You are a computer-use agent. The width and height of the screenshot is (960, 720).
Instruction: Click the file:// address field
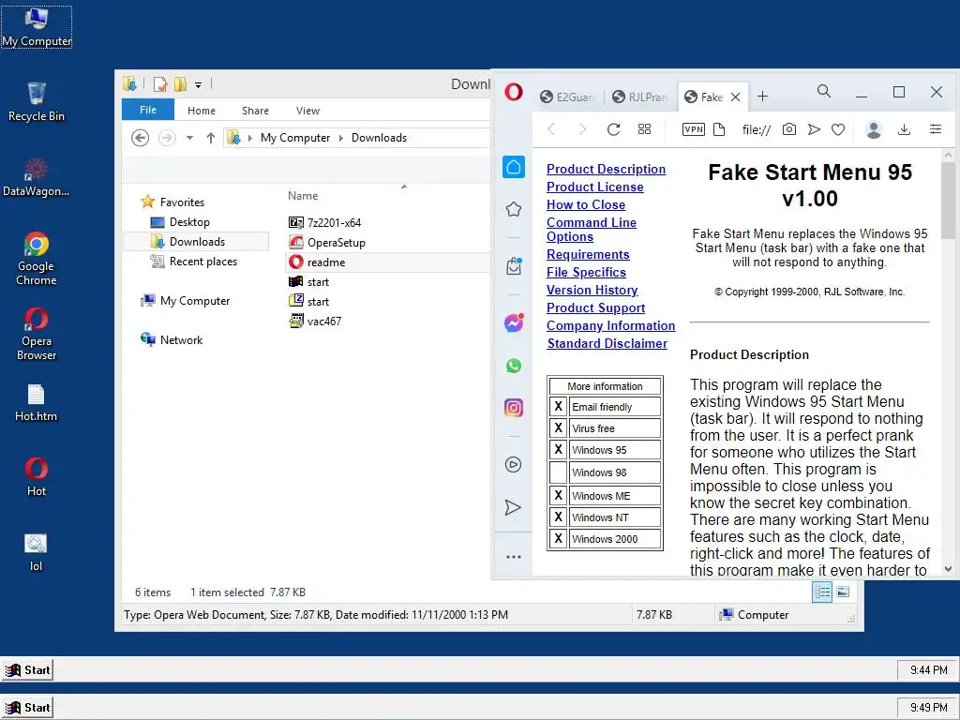coord(757,129)
